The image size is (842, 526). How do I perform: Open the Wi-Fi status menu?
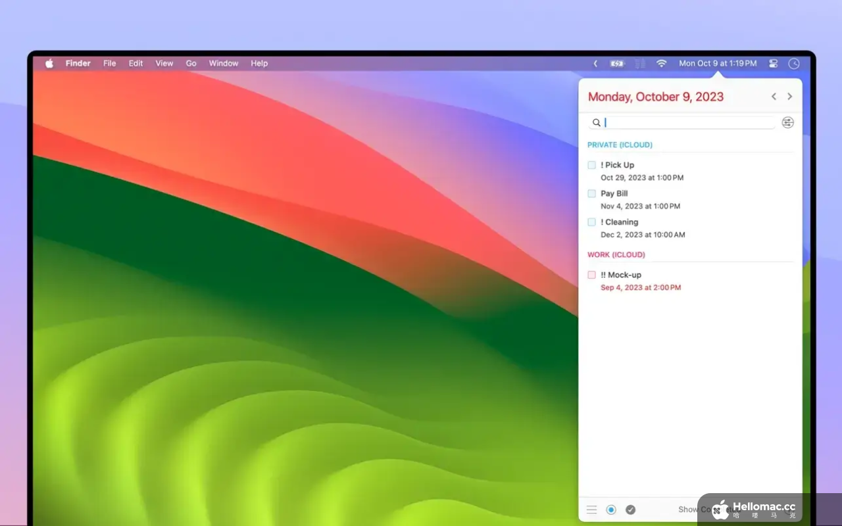662,64
